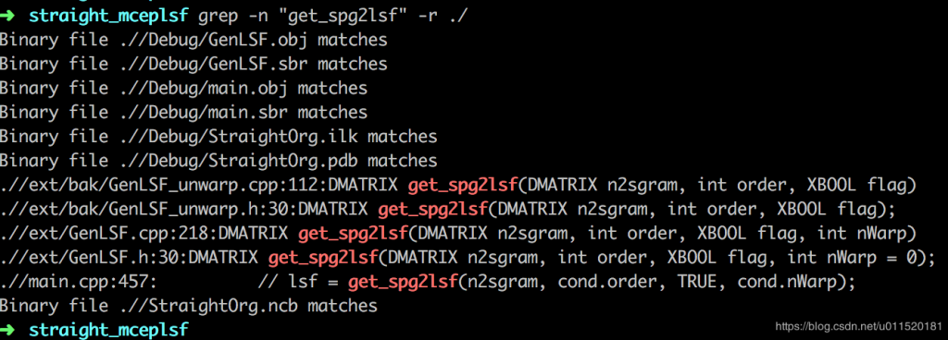Click the Debug/GenLSF.sbr matches line
This screenshot has height=340, width=948.
click(x=193, y=64)
